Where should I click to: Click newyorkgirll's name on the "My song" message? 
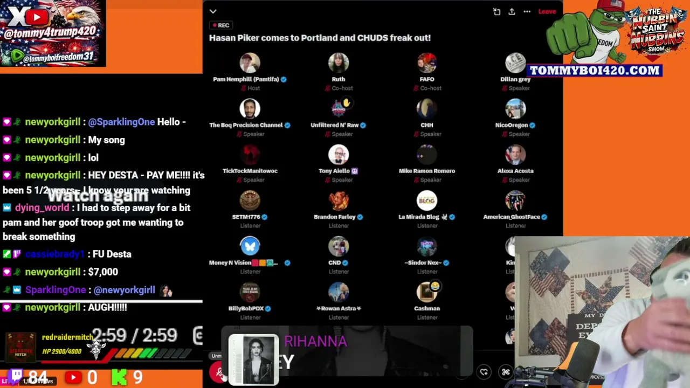tap(52, 140)
